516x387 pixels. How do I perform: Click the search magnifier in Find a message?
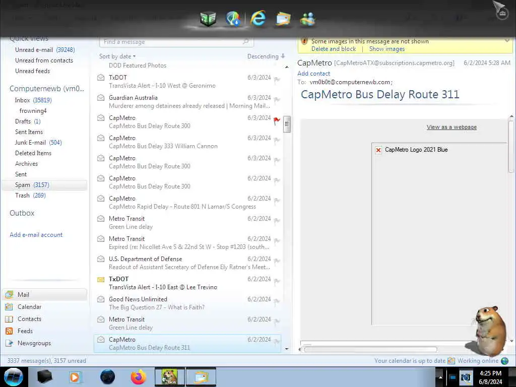(245, 42)
